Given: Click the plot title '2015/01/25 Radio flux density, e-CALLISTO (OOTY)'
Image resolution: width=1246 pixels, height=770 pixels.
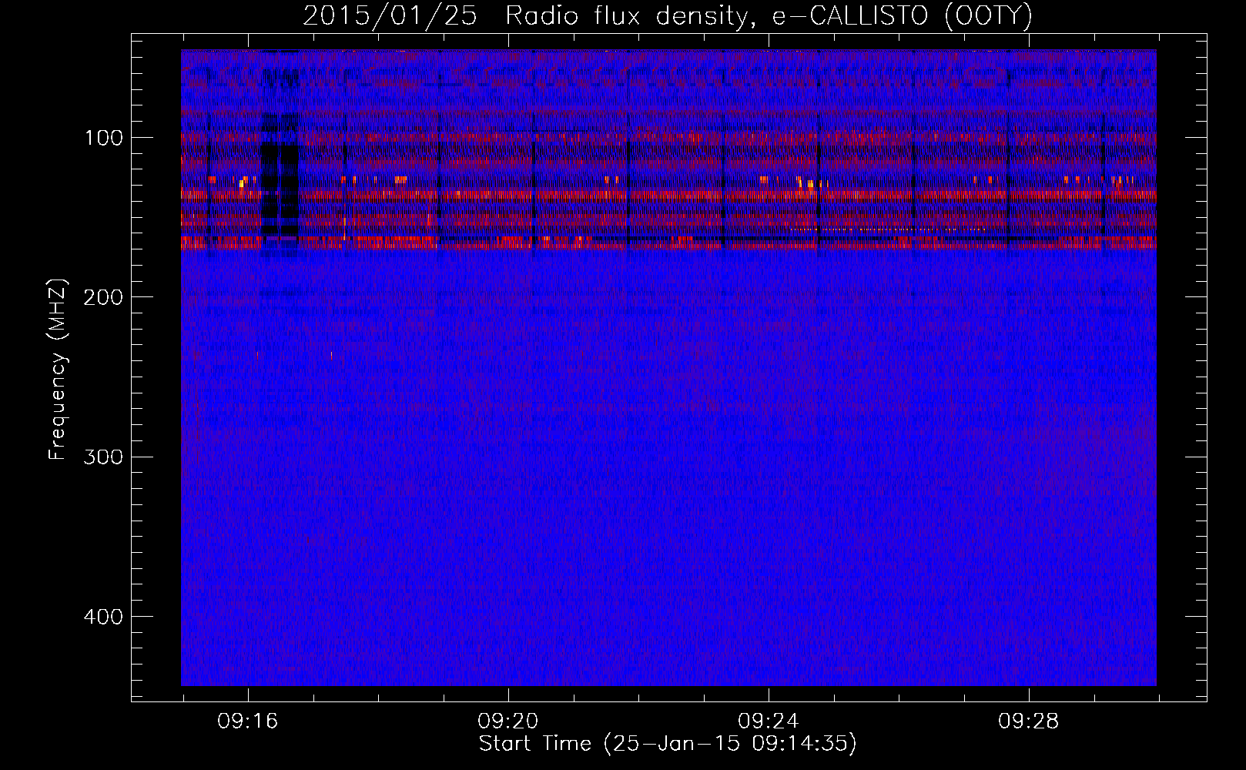Looking at the screenshot, I should click(x=667, y=15).
